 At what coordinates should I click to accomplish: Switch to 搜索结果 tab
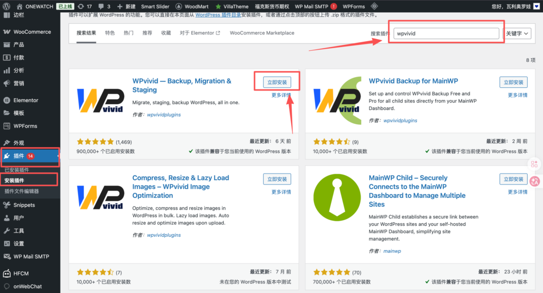tap(86, 33)
